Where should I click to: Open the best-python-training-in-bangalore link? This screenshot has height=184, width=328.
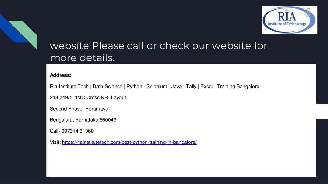[129, 142]
